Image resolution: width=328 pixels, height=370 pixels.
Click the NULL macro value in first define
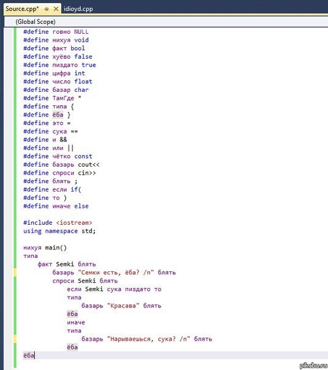point(81,32)
